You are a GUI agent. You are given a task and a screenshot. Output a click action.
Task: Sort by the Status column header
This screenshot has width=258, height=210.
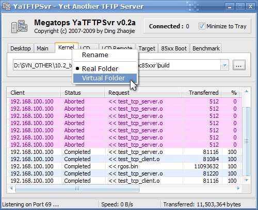tap(83, 93)
